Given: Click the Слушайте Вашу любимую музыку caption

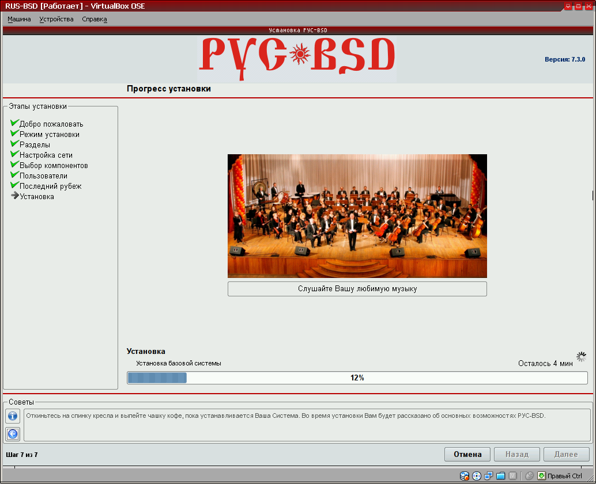Looking at the screenshot, I should pyautogui.click(x=357, y=289).
